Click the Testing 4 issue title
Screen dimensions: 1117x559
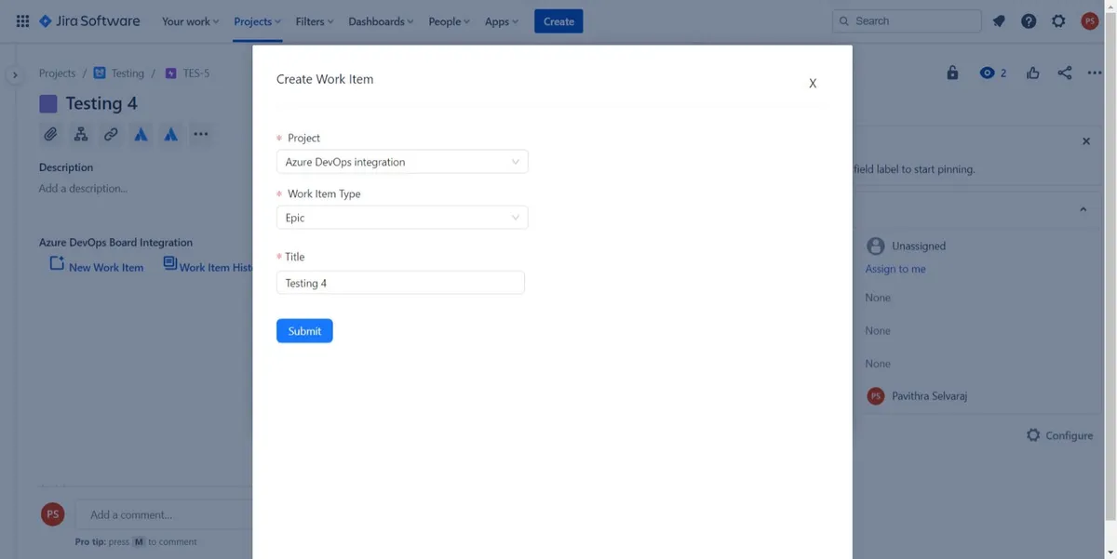101,103
